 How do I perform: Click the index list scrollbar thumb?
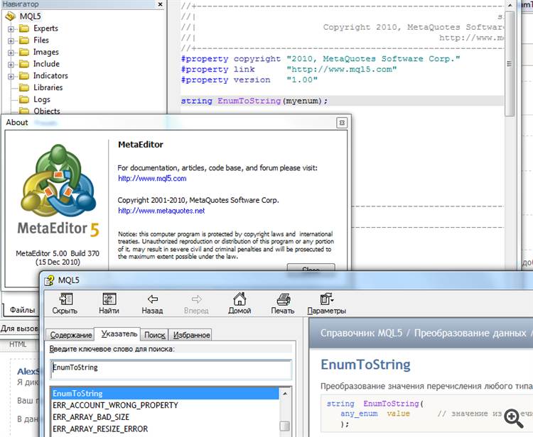tap(284, 426)
